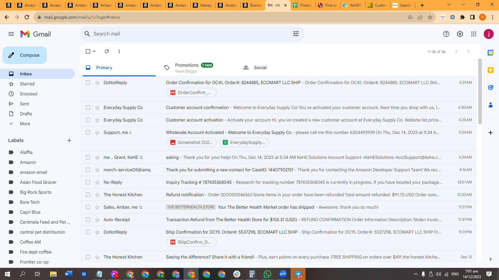Star the No-Reply Inquiry Tracking email

coord(97,182)
